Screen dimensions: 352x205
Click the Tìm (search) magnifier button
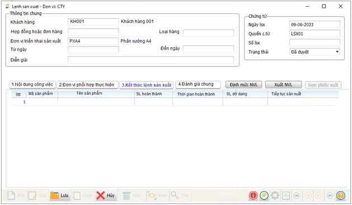[x=180, y=196]
